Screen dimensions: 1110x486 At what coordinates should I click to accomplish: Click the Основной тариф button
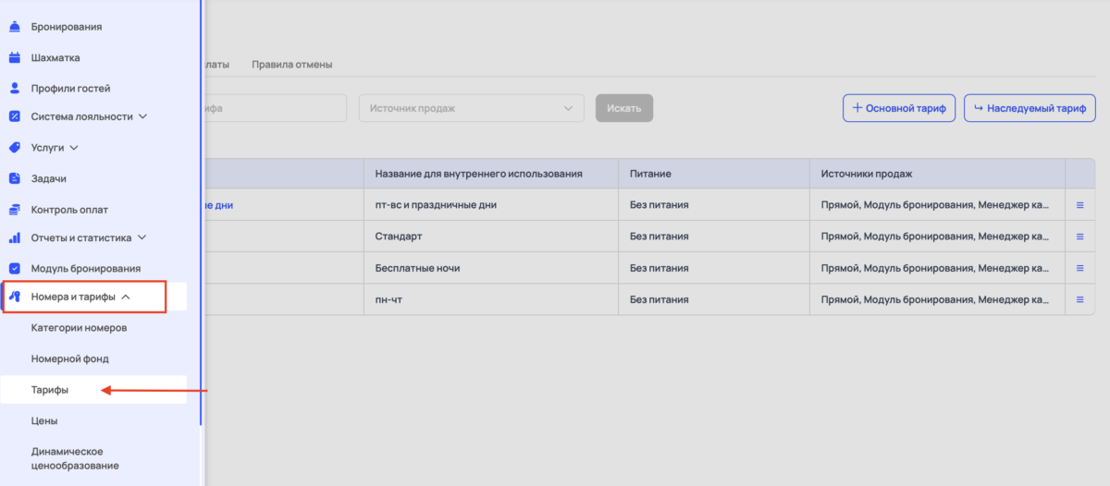[898, 108]
